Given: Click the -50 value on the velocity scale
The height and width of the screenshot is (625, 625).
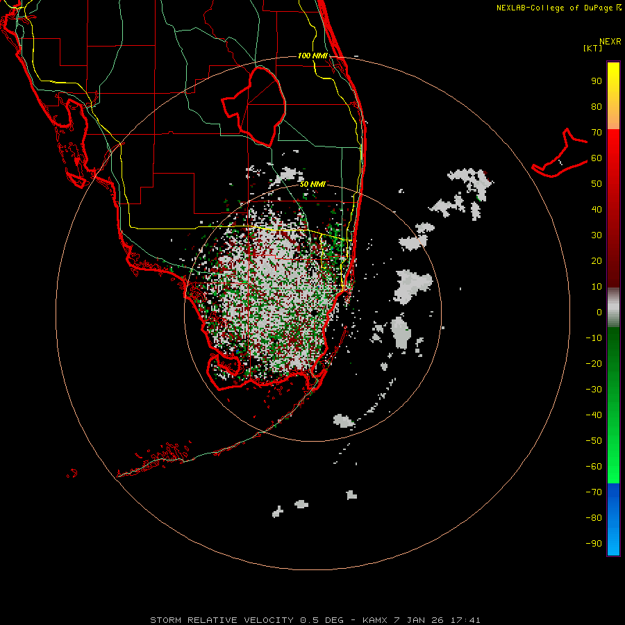Looking at the screenshot, I should pos(594,441).
